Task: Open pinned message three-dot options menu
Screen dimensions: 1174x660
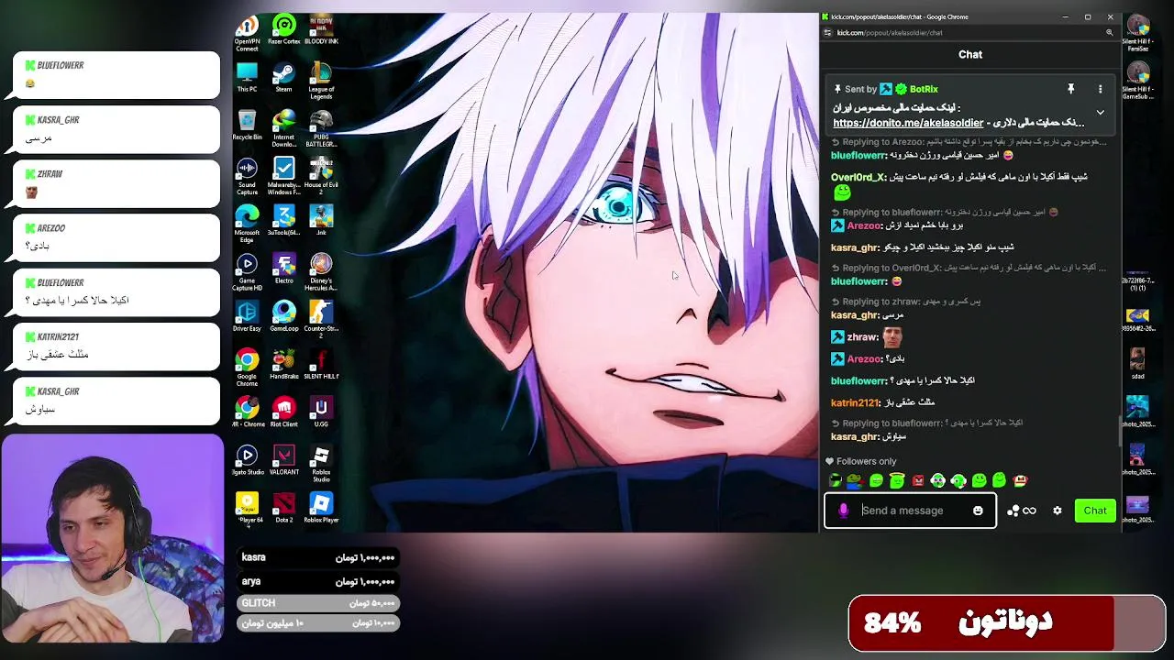Action: coord(1100,89)
